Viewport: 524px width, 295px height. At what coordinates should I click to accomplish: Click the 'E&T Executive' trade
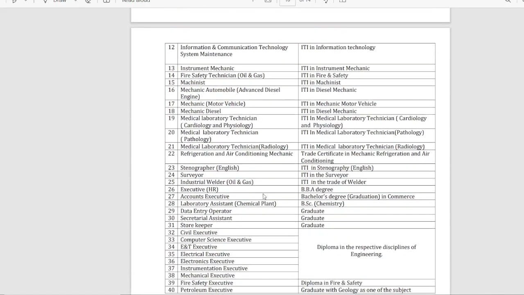coord(199,247)
